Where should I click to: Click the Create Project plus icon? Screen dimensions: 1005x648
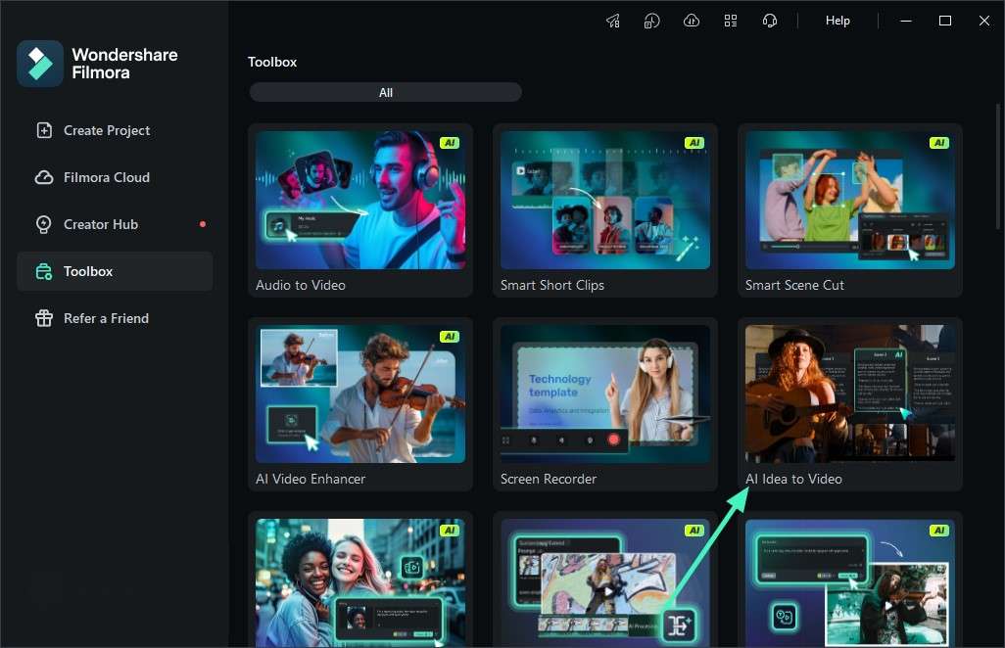click(x=43, y=130)
